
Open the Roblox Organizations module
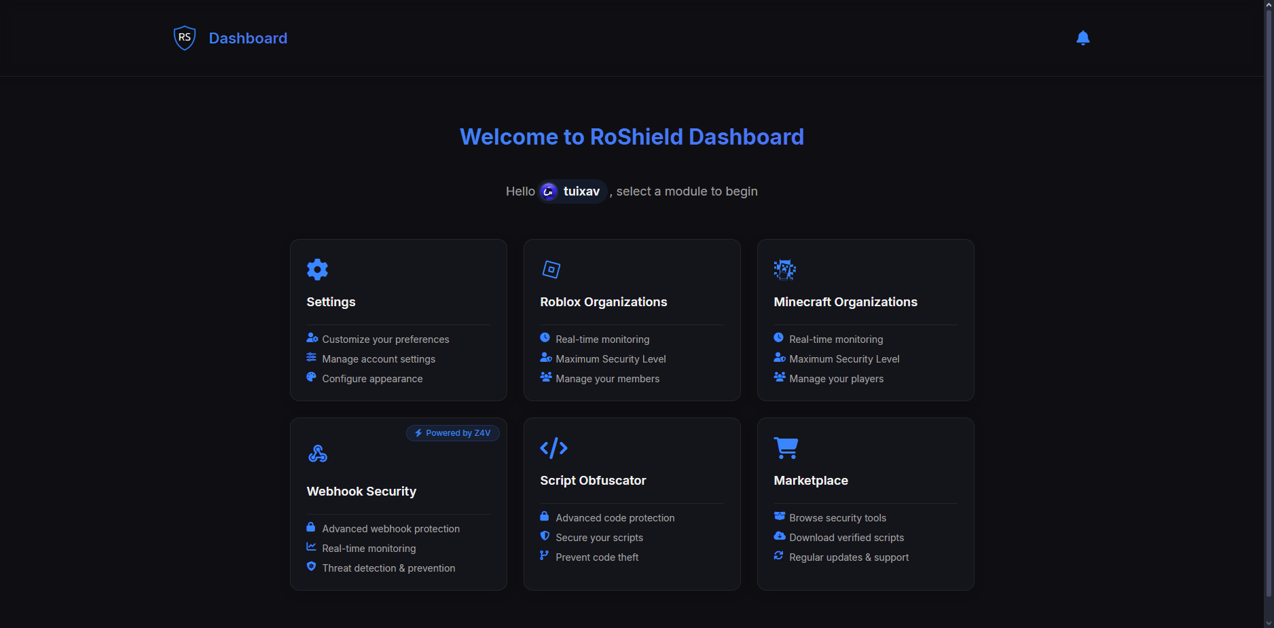point(632,320)
